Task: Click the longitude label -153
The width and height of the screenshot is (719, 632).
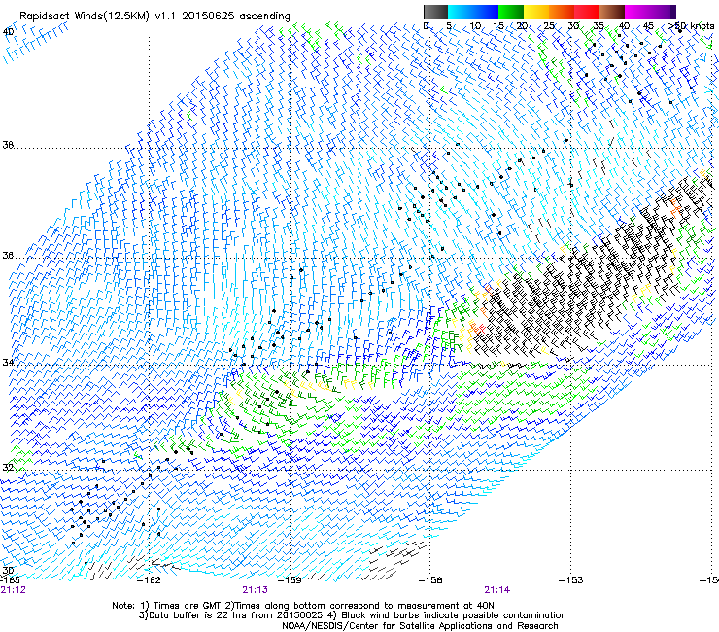Action: point(571,580)
